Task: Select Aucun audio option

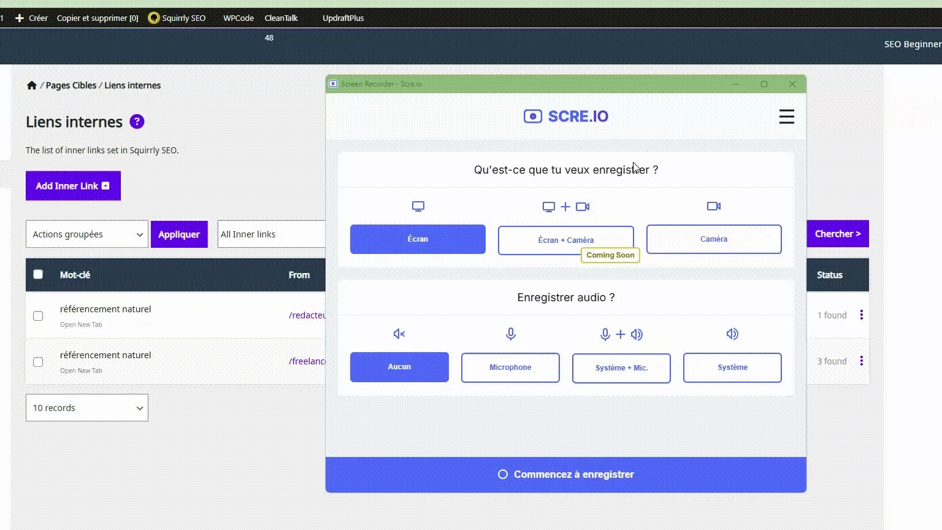Action: (x=399, y=367)
